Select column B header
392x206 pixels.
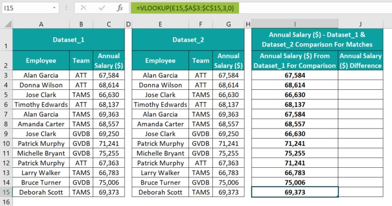tap(81, 24)
